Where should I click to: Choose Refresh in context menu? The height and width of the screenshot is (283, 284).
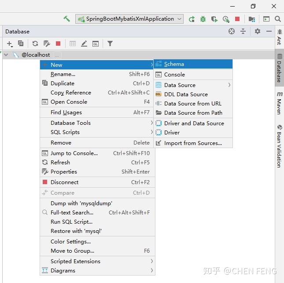[x=97, y=163]
